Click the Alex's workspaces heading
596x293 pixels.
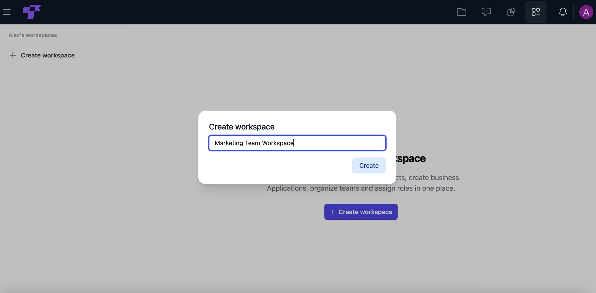[x=32, y=35]
